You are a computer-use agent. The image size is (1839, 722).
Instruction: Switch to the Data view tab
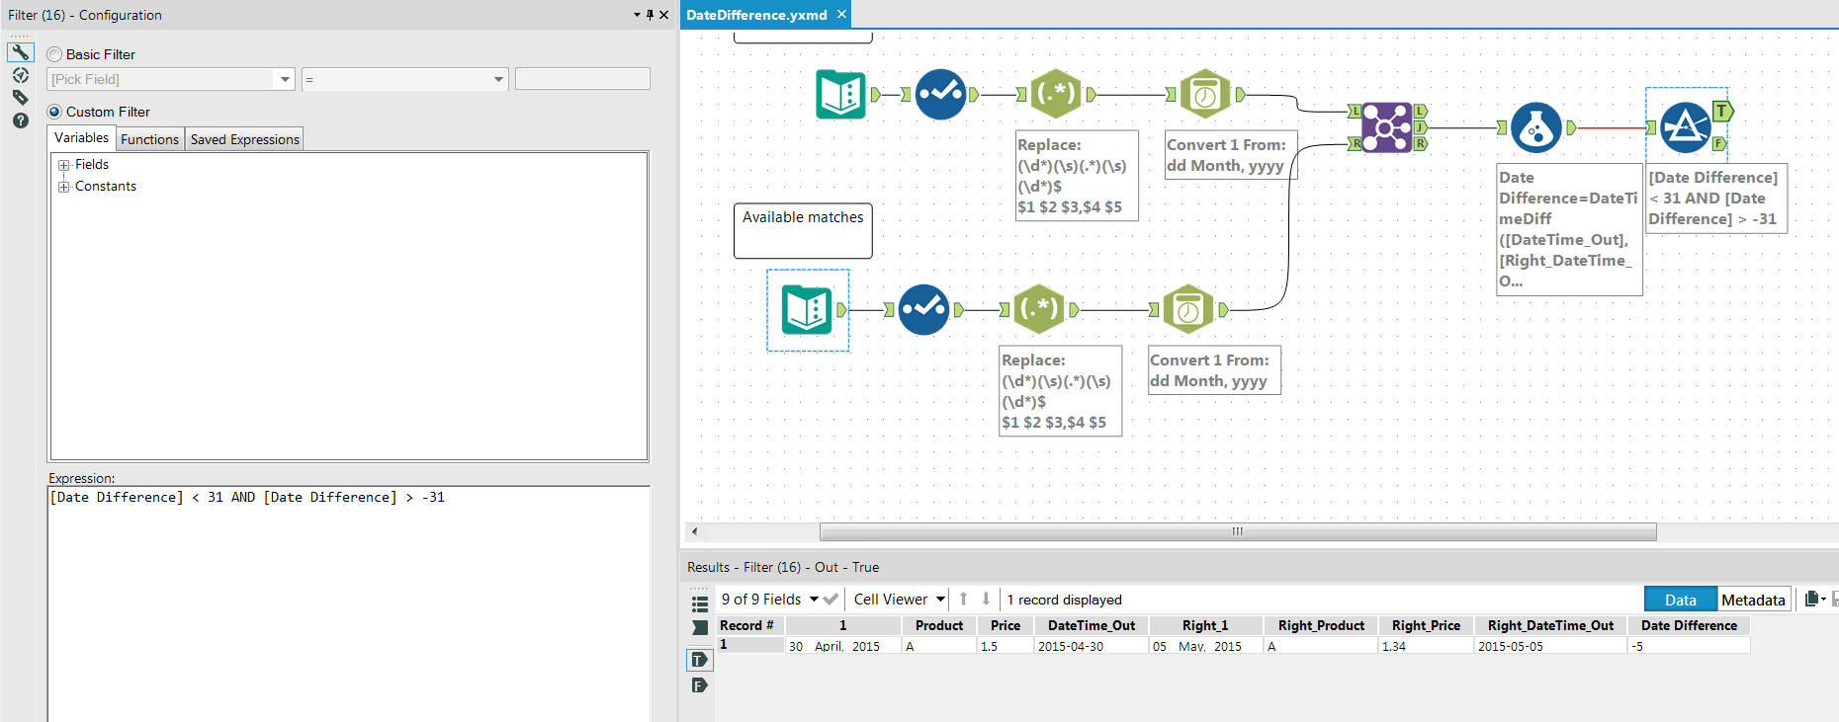pos(1680,600)
